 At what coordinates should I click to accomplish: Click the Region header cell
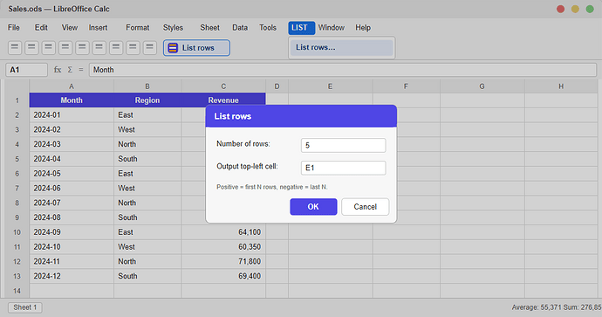click(x=147, y=100)
